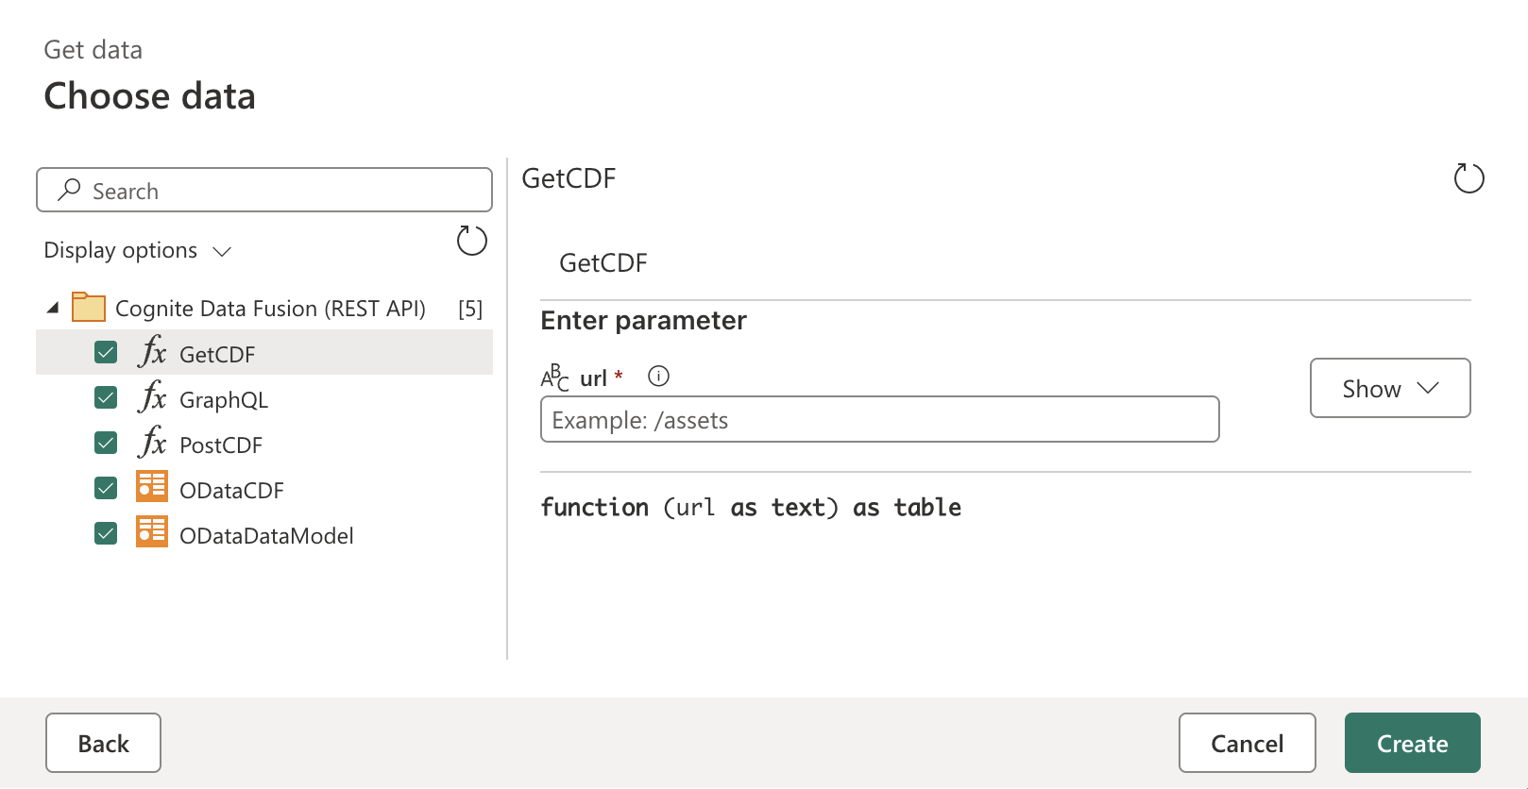Click the table icon beside ODataCDF
Image resolution: width=1528 pixels, height=789 pixels.
[151, 487]
